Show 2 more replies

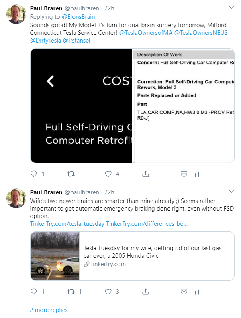coord(49,310)
